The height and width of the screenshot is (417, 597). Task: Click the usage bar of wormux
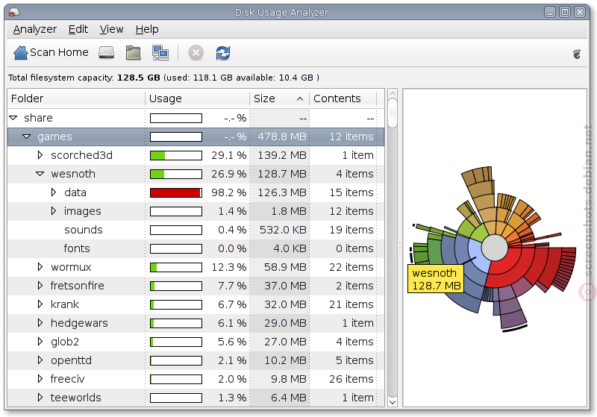click(x=176, y=268)
